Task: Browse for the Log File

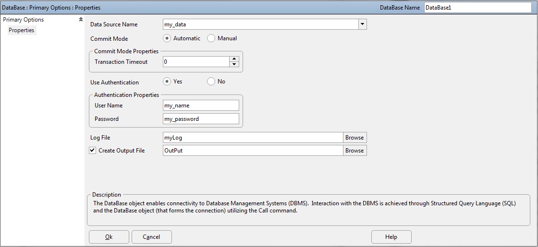Action: tap(355, 137)
